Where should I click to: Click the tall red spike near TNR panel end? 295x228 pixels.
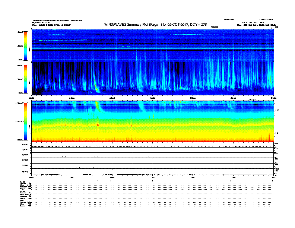(269, 135)
